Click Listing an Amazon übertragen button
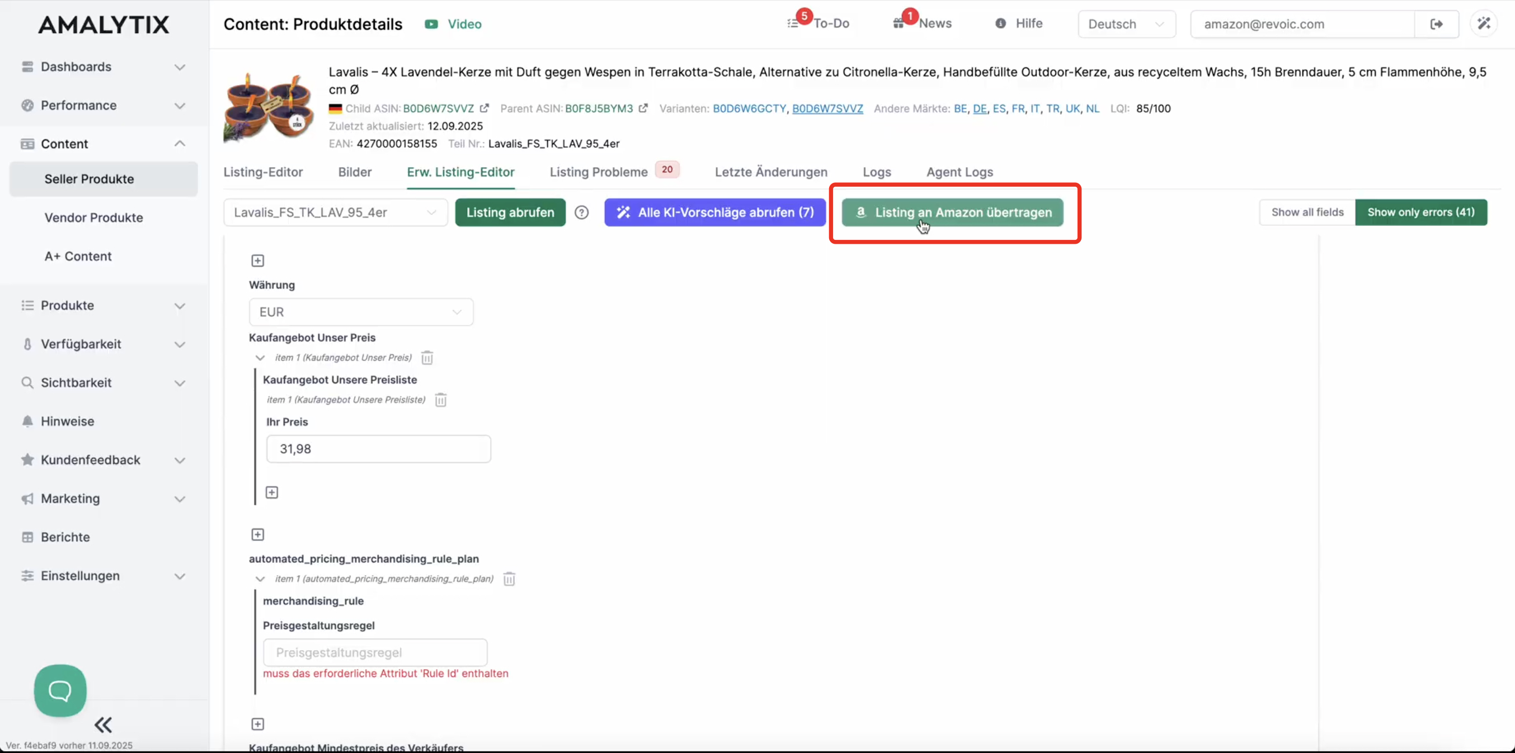Screen dimensions: 1515x753 (952, 212)
